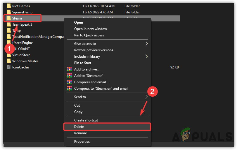Viewport: 237px width, 150px height.
Task: Select the IconCache file name
Action: [20, 67]
